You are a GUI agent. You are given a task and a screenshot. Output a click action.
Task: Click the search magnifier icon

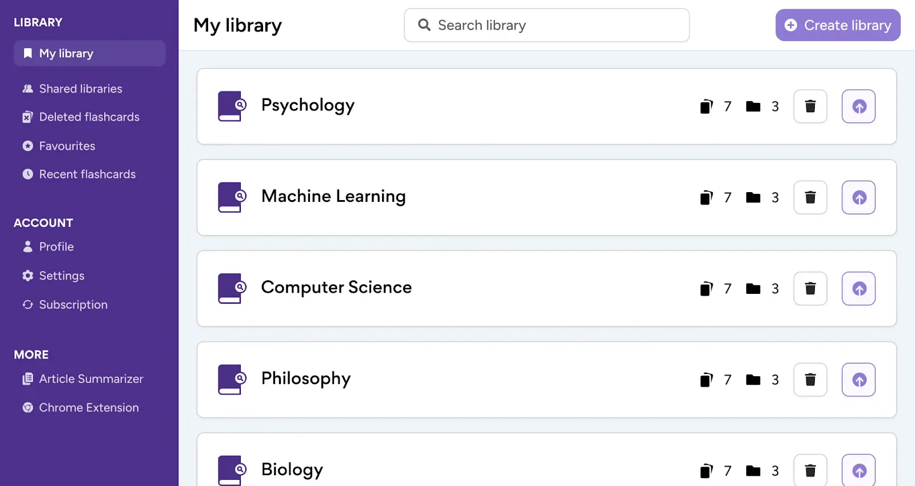424,25
